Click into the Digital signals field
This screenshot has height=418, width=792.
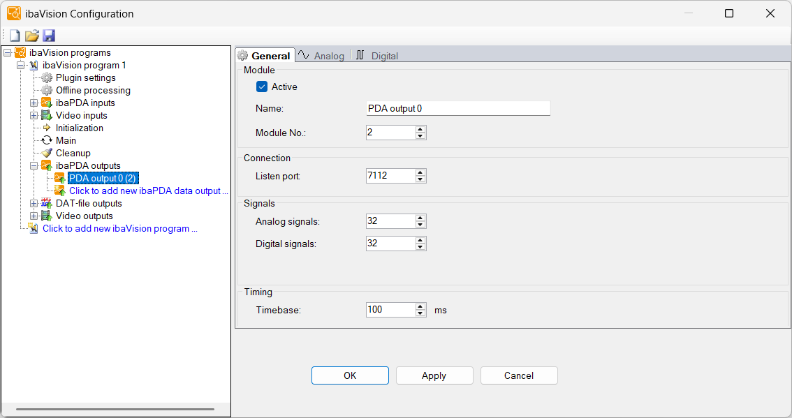(390, 244)
